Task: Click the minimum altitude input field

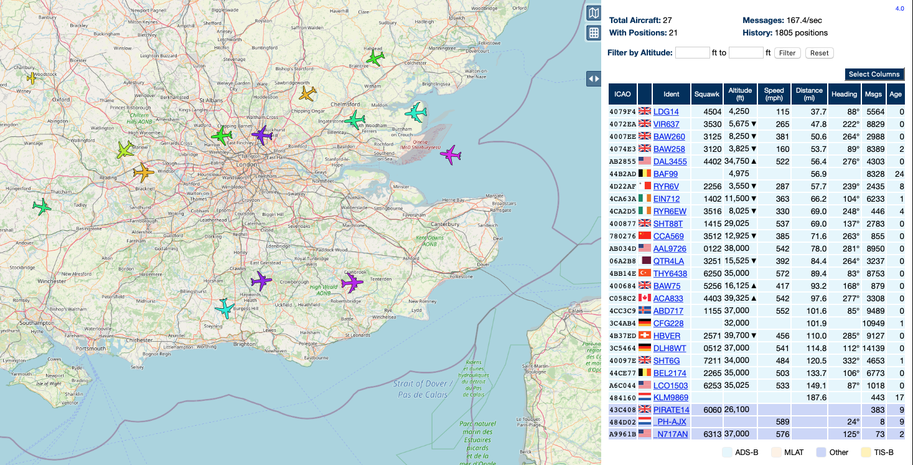Action: [692, 53]
